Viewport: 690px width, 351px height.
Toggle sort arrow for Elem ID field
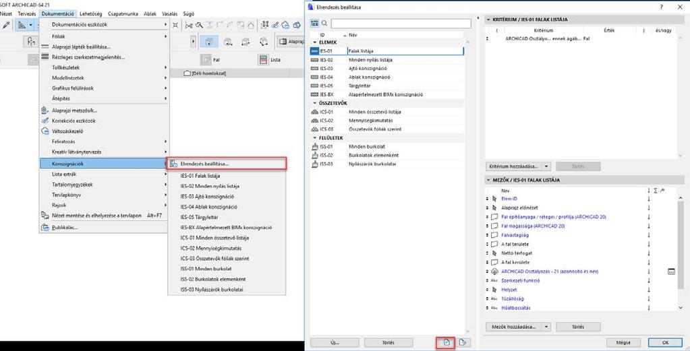[x=649, y=199]
